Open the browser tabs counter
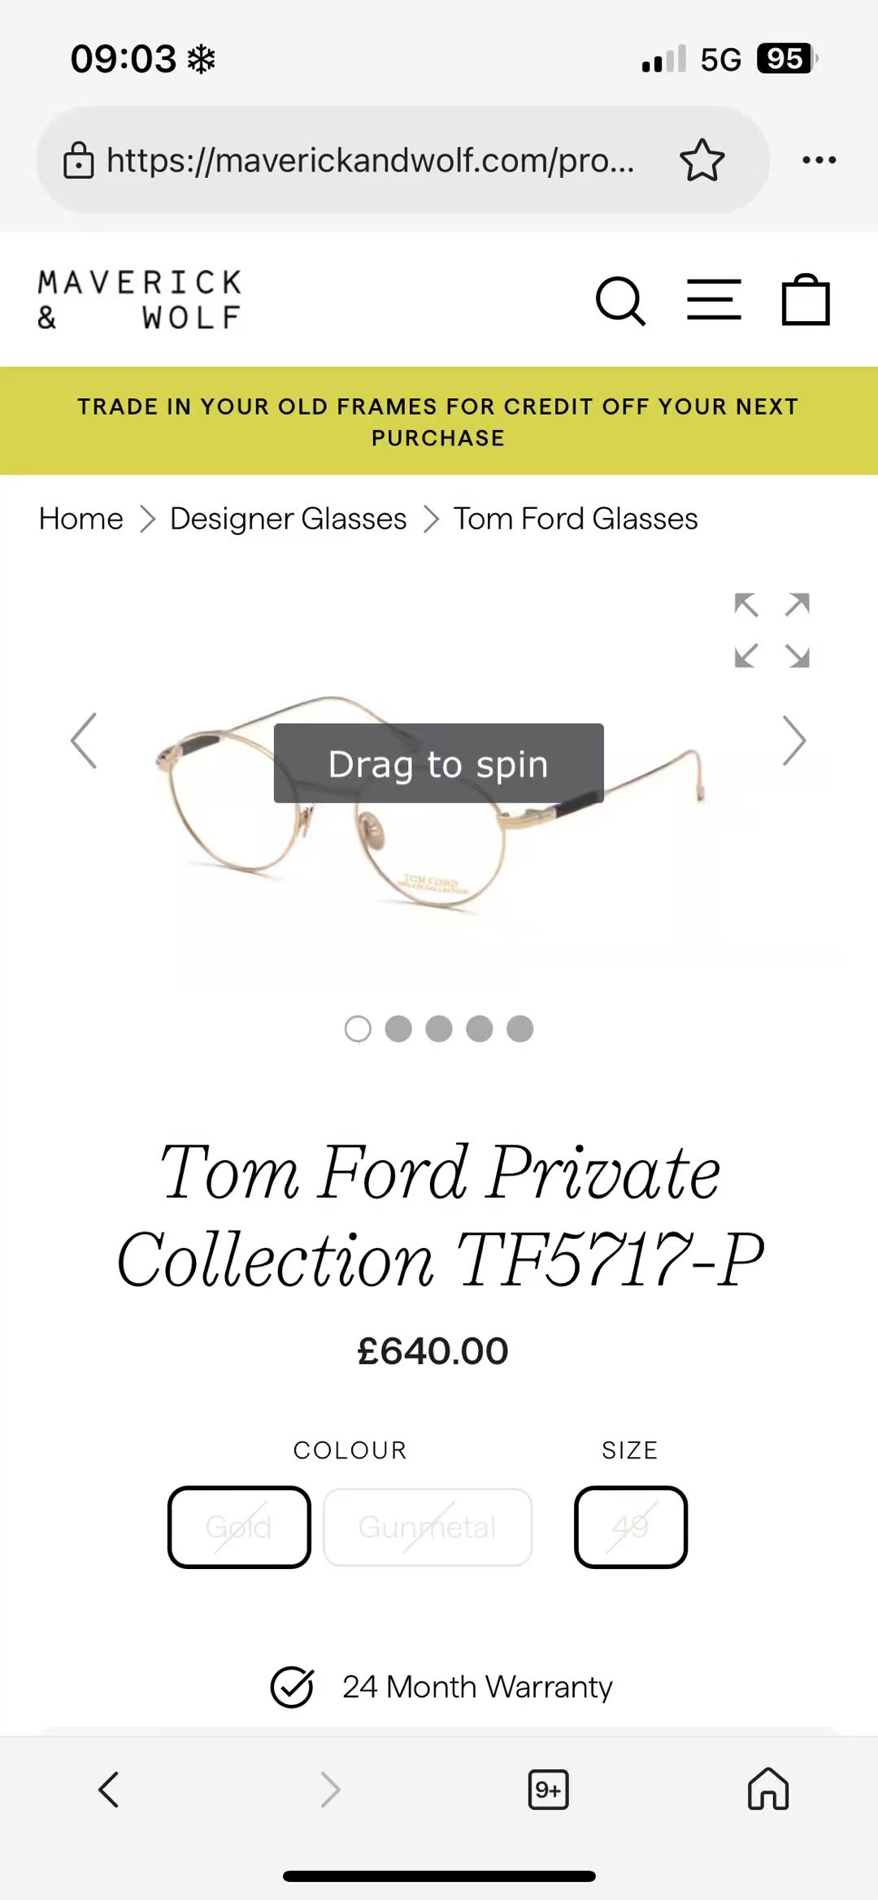Screen dimensions: 878x1900 (x=549, y=1789)
